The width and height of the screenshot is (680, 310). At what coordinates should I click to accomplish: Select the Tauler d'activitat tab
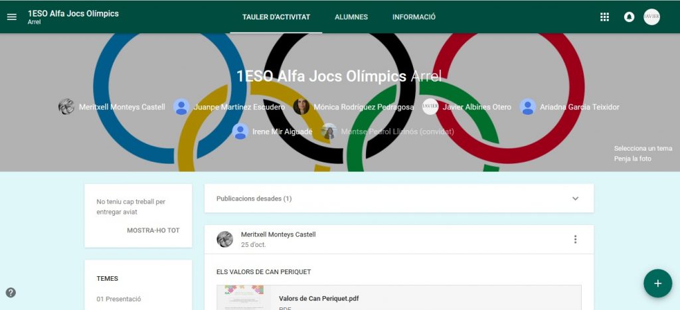[x=276, y=17]
